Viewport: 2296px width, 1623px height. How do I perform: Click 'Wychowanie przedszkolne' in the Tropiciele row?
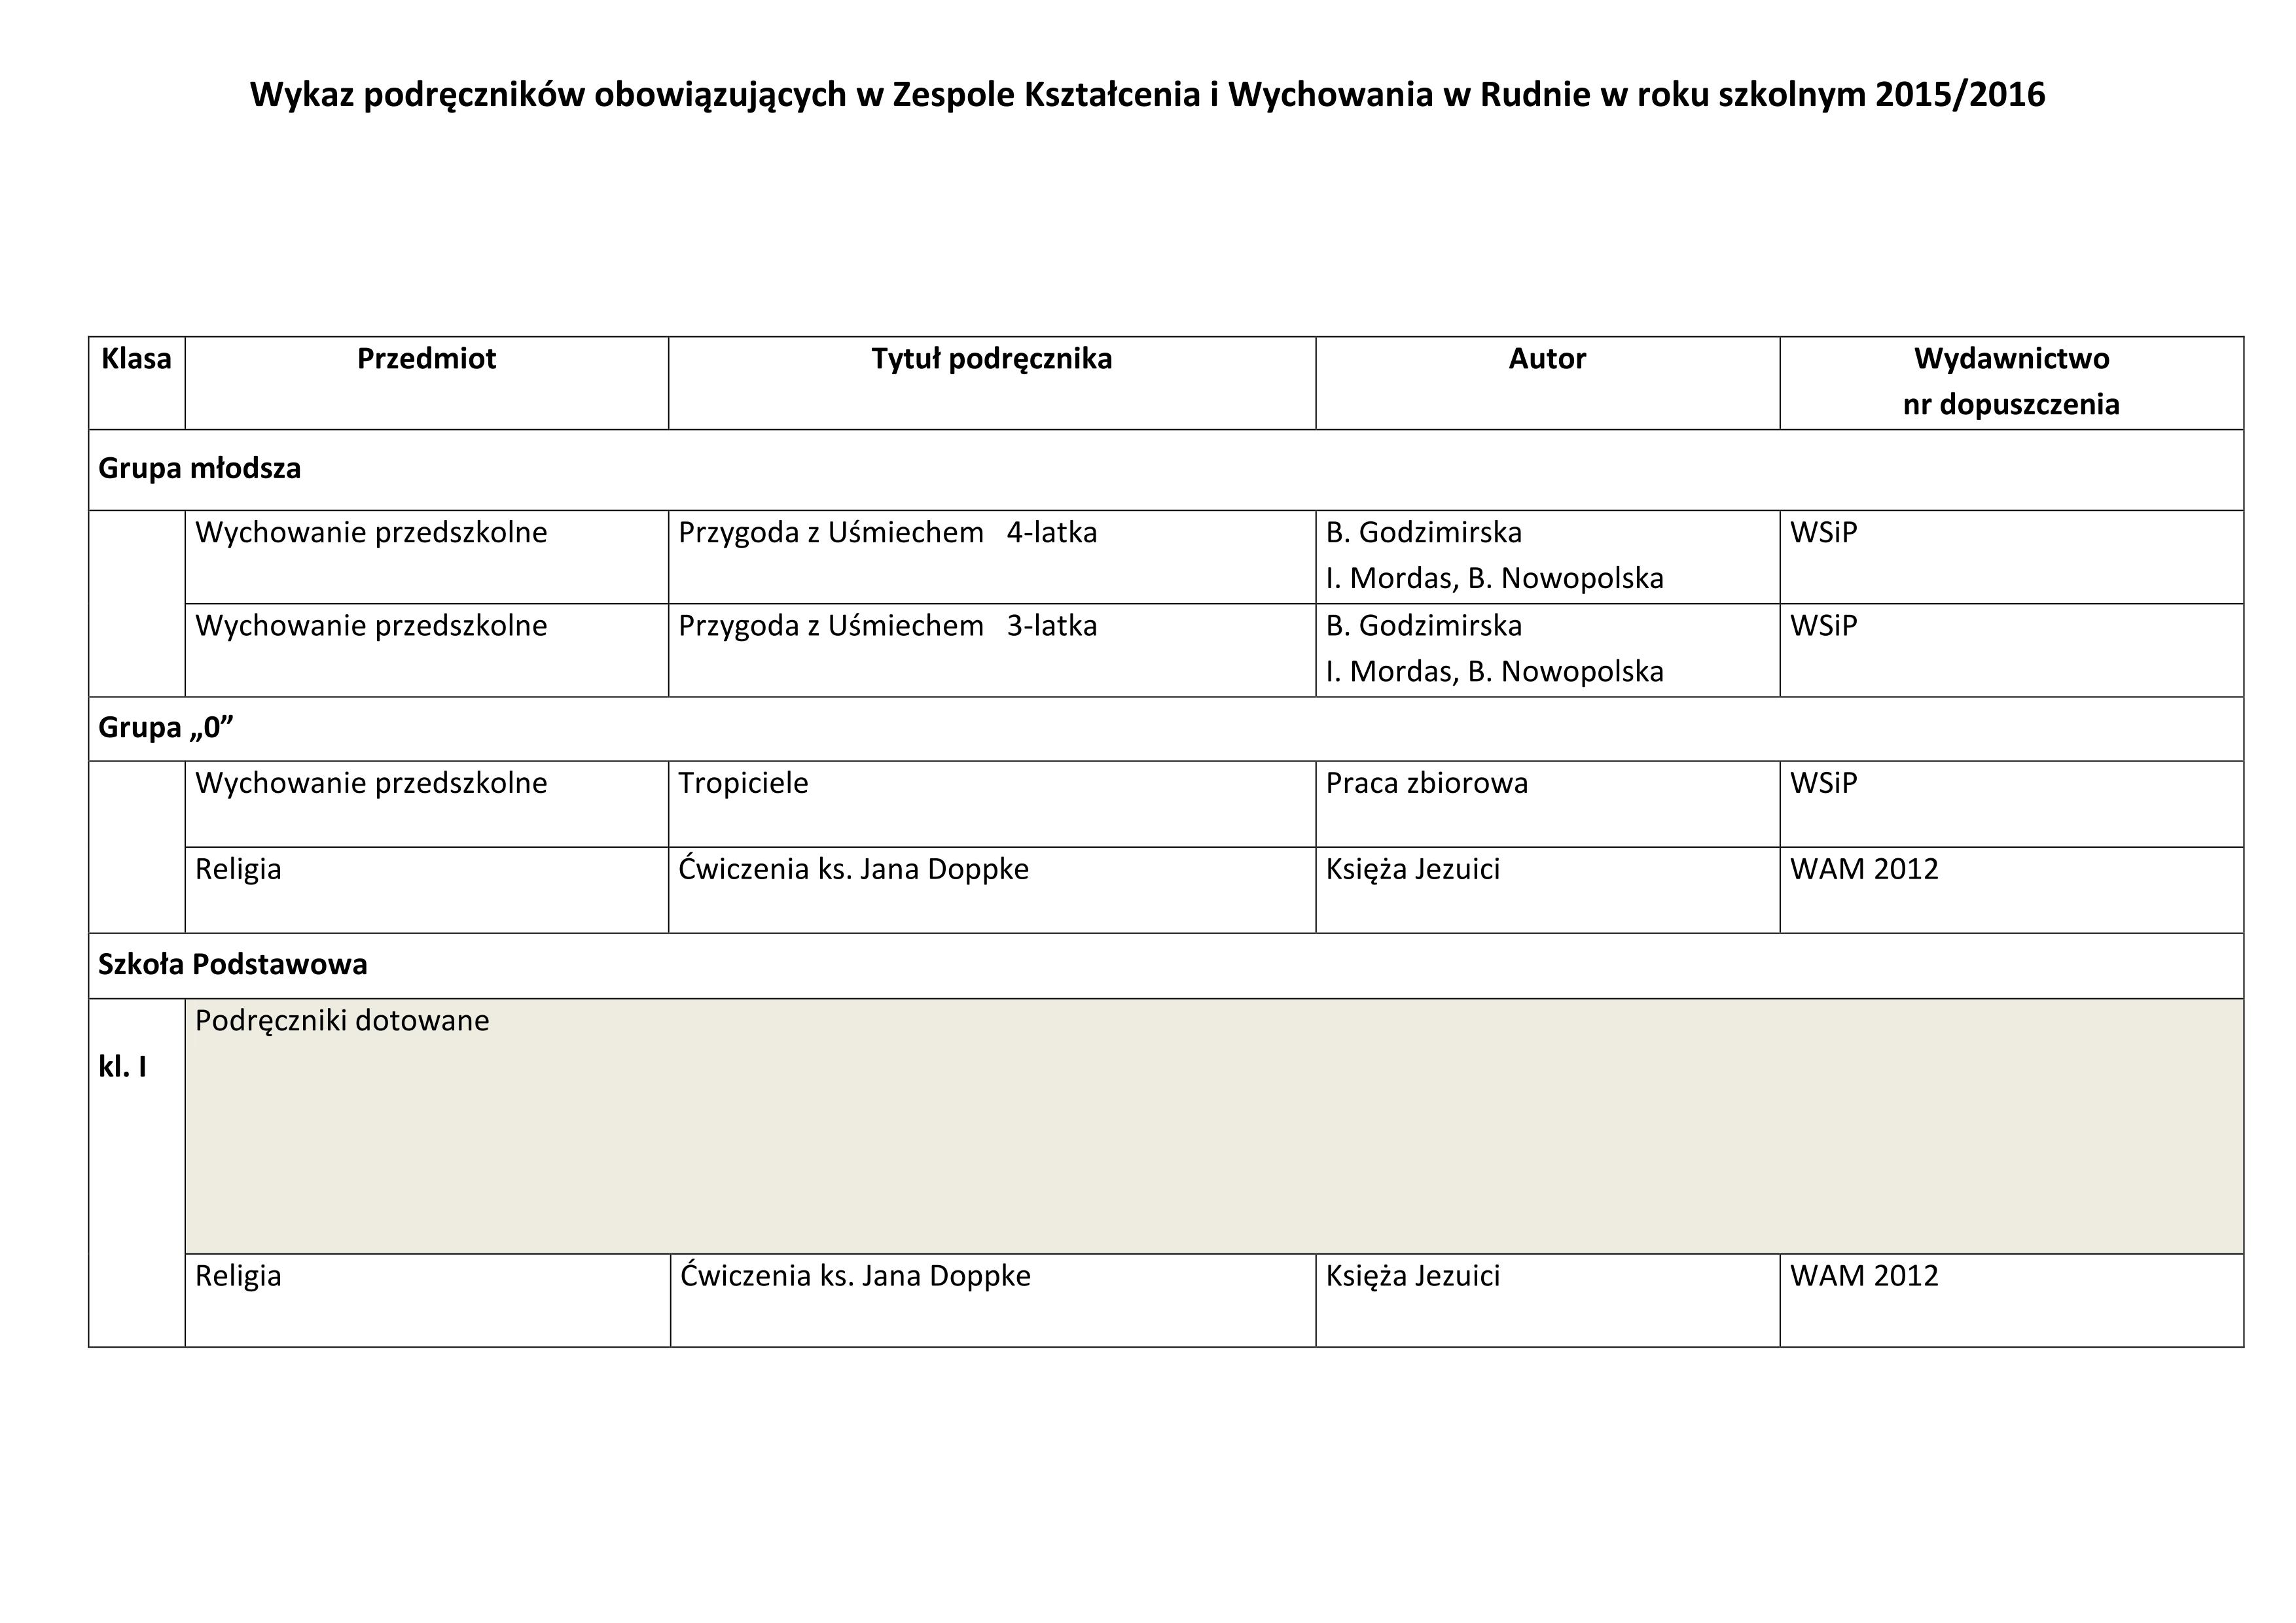point(371,782)
